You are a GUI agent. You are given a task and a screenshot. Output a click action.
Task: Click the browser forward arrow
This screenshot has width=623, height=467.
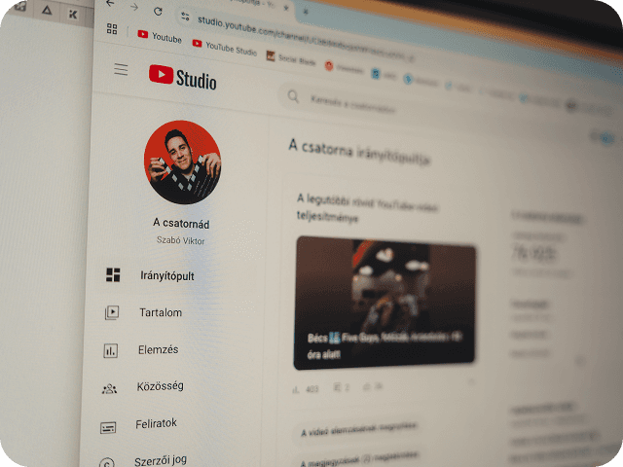click(x=134, y=7)
